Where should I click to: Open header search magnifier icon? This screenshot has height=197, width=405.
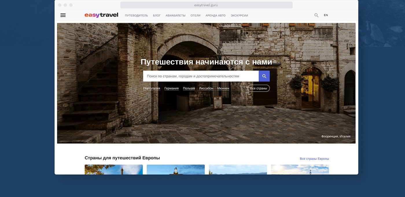point(316,15)
